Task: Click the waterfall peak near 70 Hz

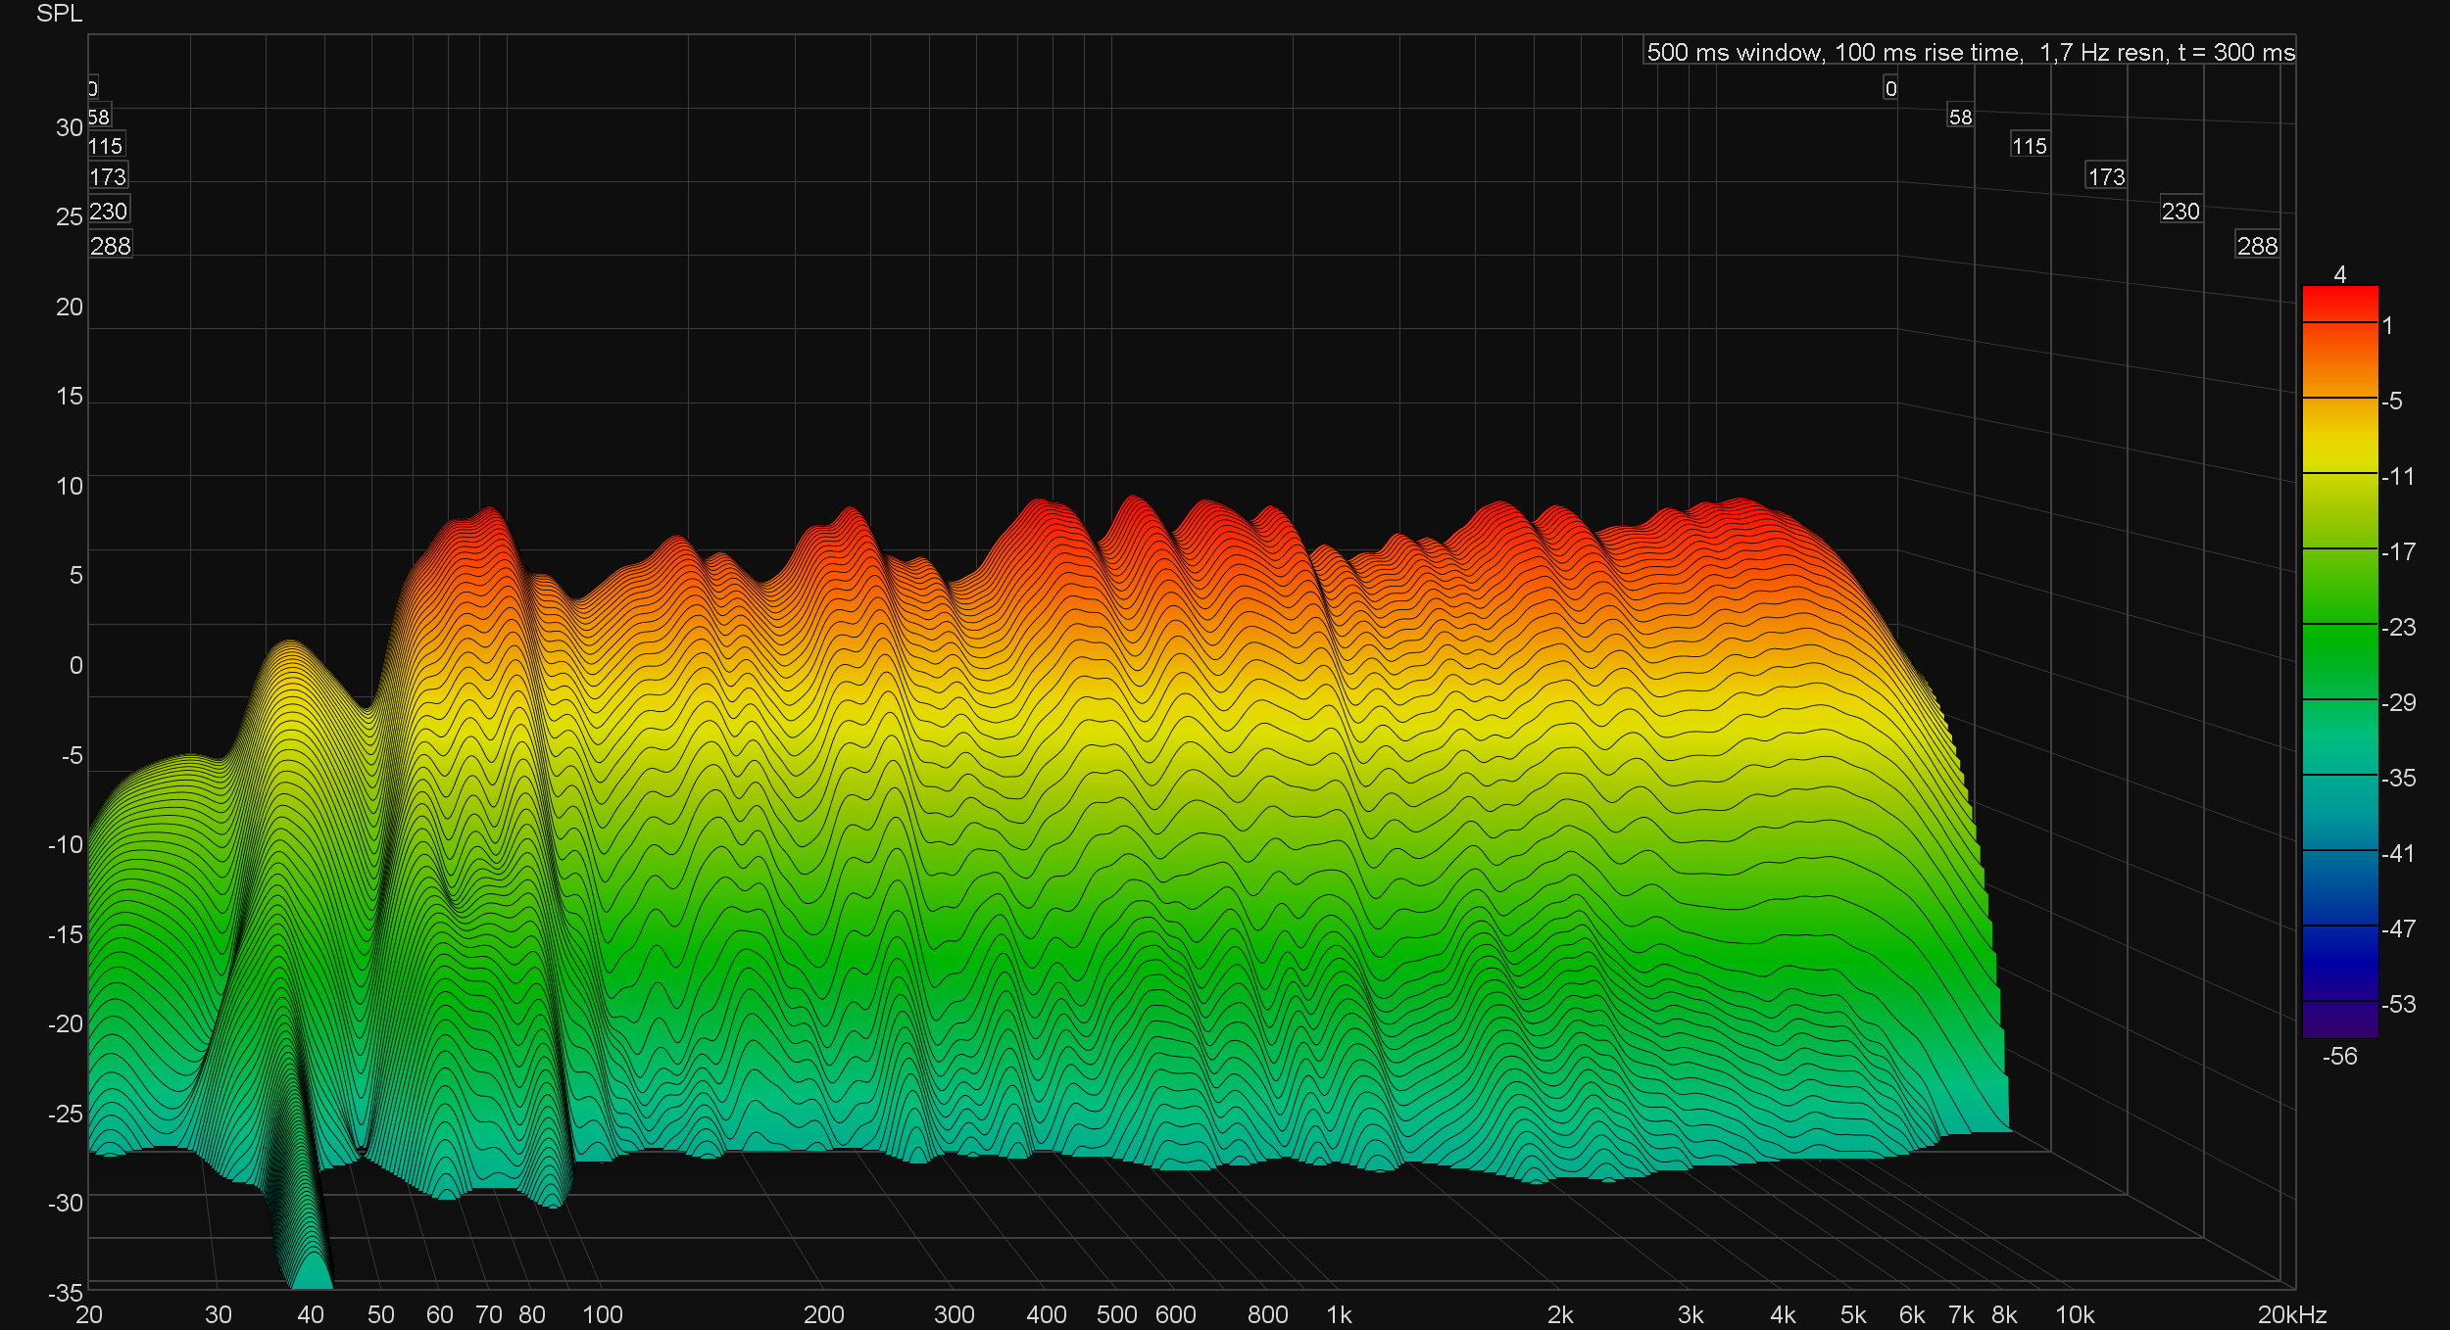Action: click(x=489, y=512)
